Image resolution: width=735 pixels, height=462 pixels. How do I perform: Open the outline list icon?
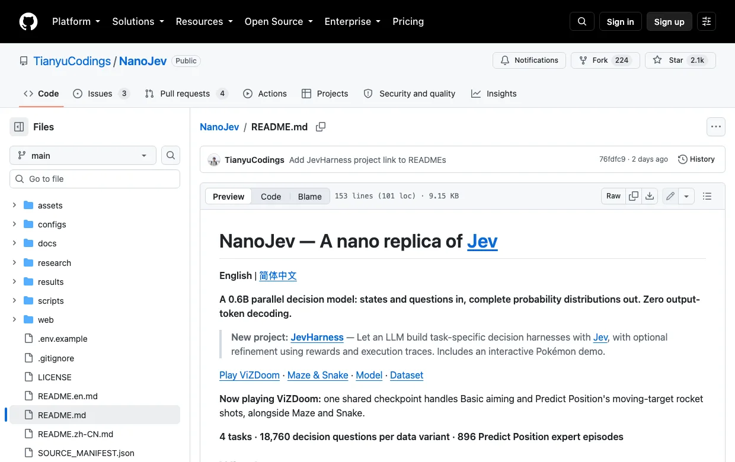point(707,196)
